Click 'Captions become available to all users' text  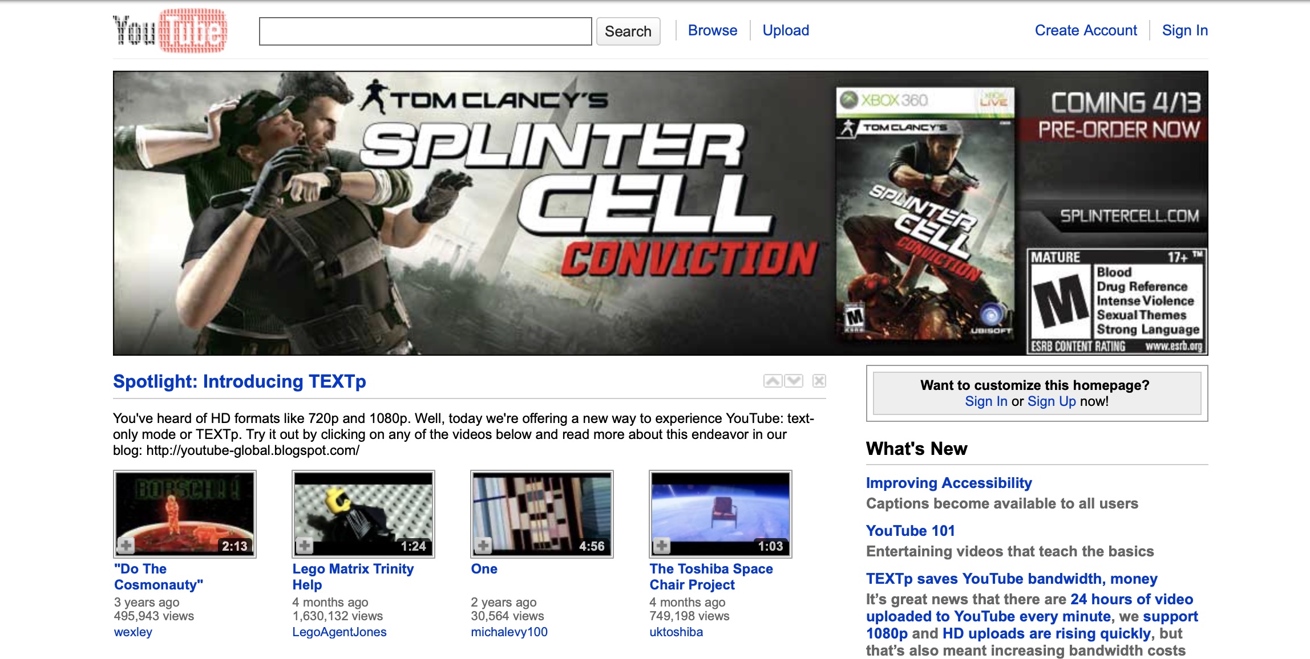(x=1002, y=503)
